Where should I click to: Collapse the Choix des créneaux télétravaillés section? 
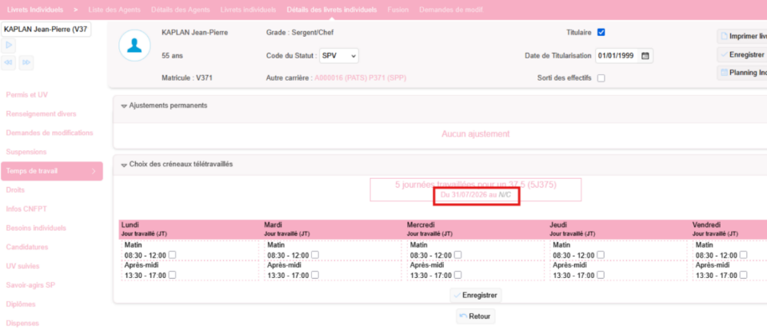pos(124,165)
